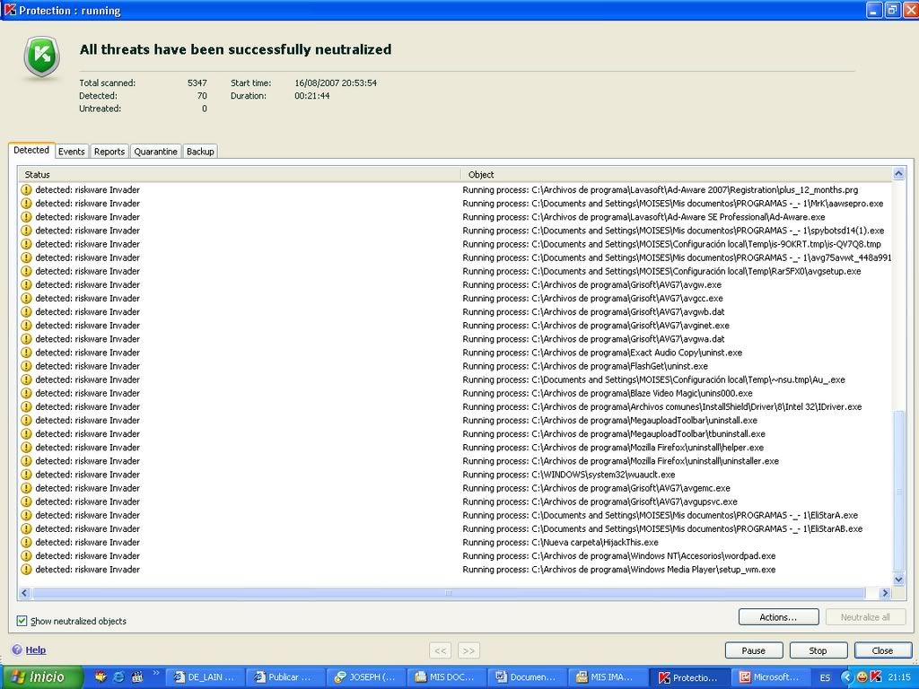Click the green Kaspersky shield logo
Screen dimensions: 919x689
[x=41, y=57]
